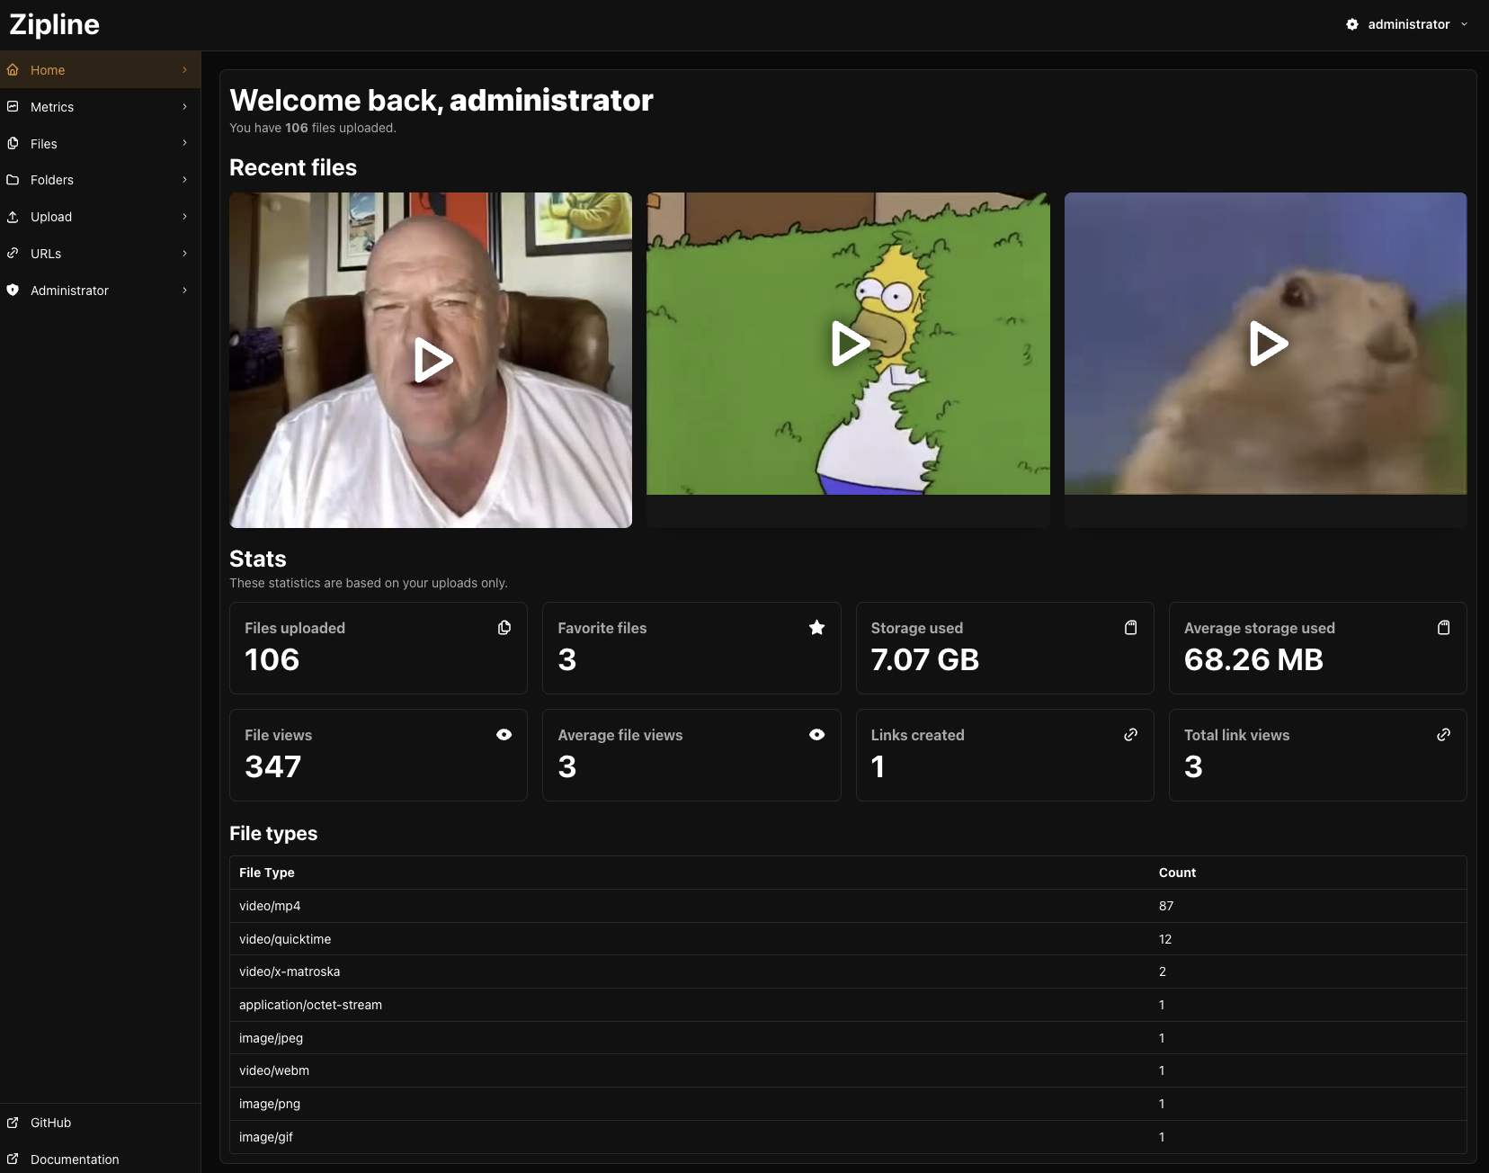Open the Folders menu item
Viewport: 1489px width, 1173px height.
52,180
